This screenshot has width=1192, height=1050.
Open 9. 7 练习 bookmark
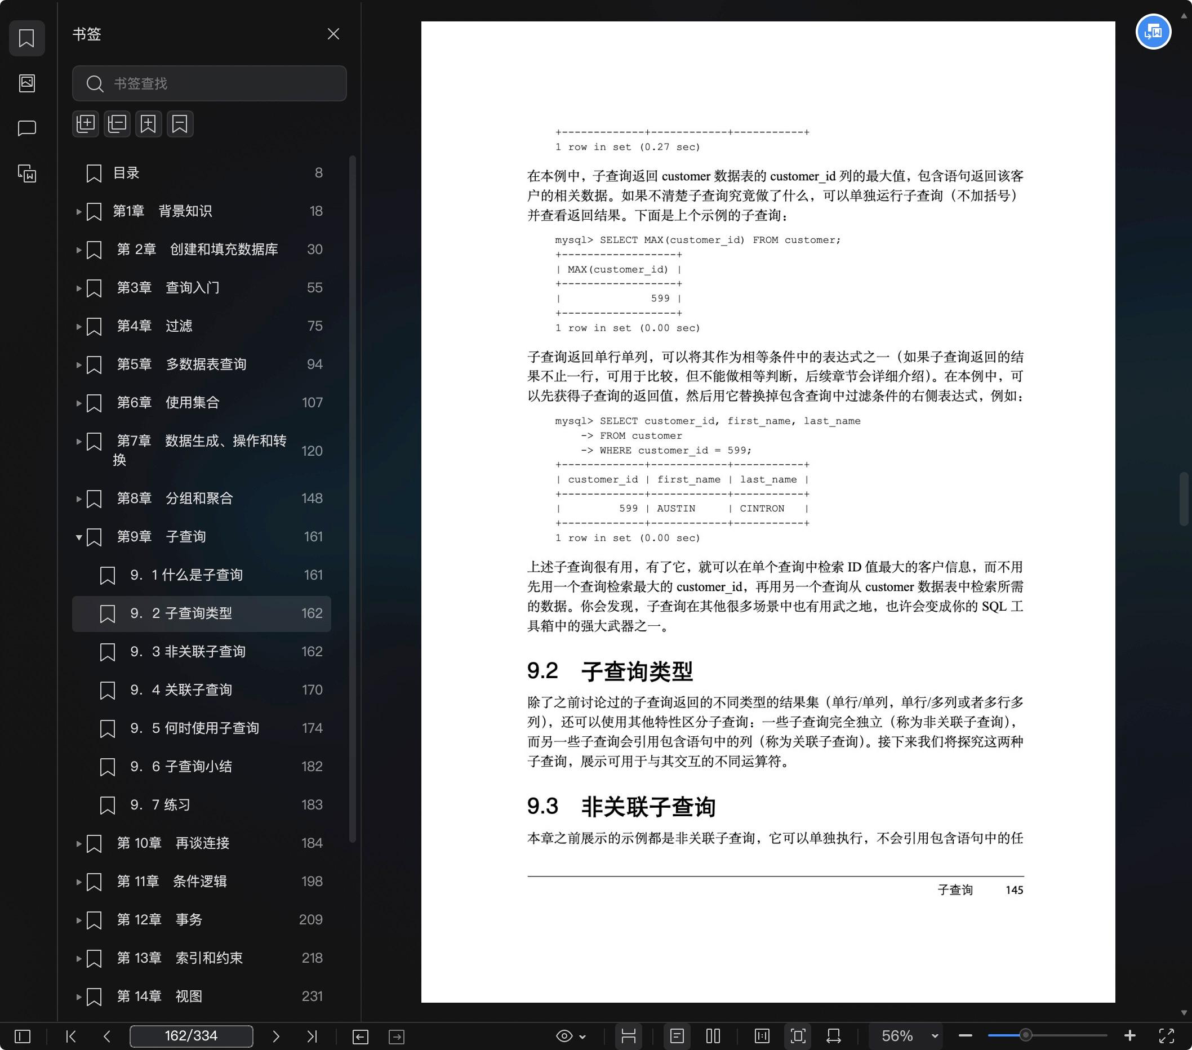202,805
